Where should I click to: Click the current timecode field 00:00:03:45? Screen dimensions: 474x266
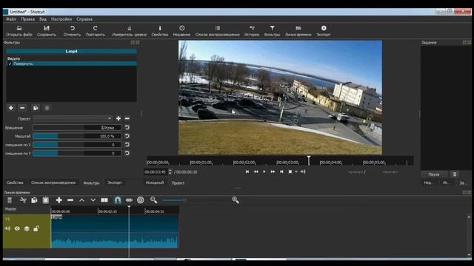click(x=156, y=172)
